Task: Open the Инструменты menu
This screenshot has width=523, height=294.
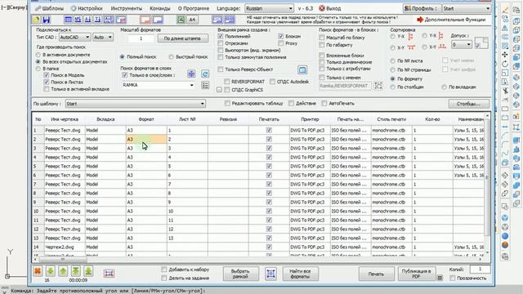Action: coord(127,8)
